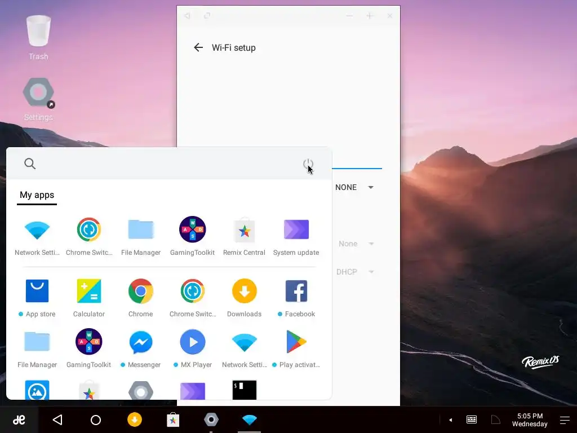
Task: Launch GamingToolkit from the top row
Action: 193,236
